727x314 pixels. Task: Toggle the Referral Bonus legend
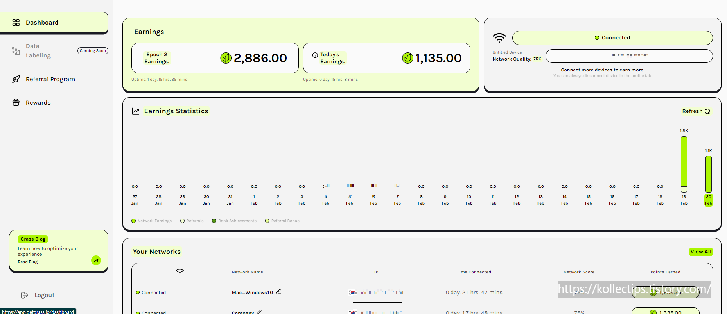[282, 221]
